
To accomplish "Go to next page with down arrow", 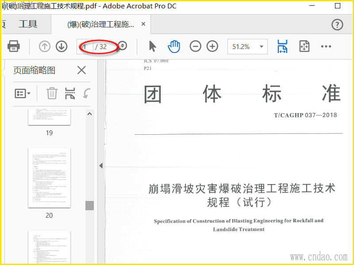I will [x=62, y=46].
